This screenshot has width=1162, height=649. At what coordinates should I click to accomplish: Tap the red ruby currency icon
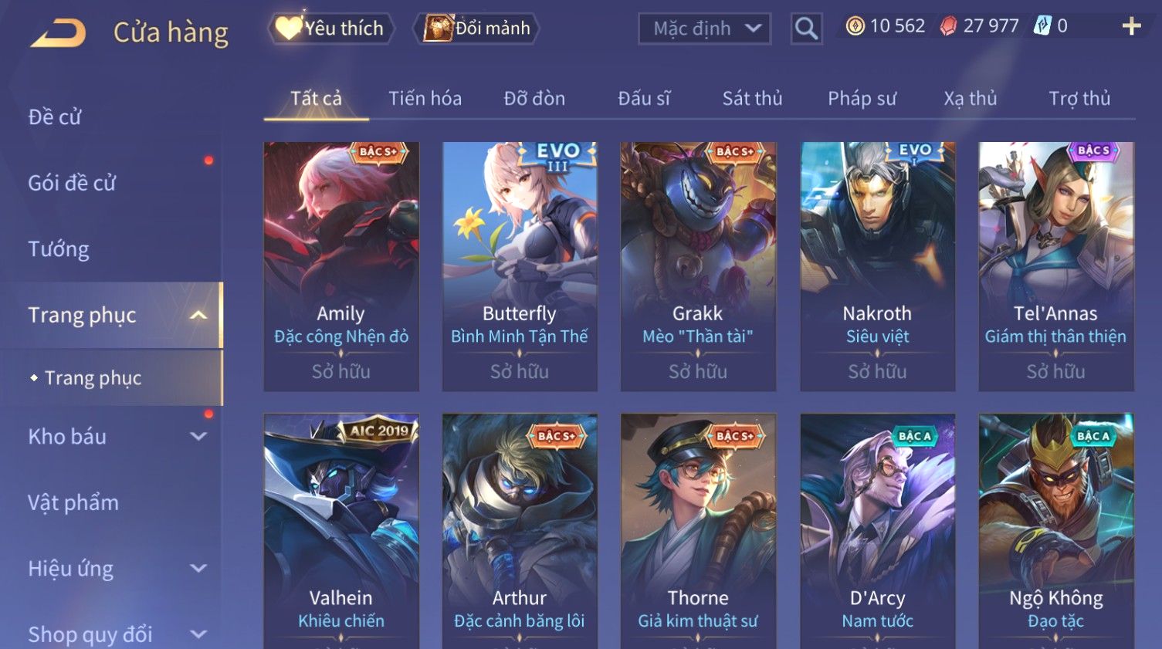948,27
